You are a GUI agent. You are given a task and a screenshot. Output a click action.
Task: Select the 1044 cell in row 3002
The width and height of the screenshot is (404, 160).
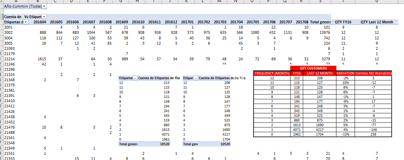91,33
